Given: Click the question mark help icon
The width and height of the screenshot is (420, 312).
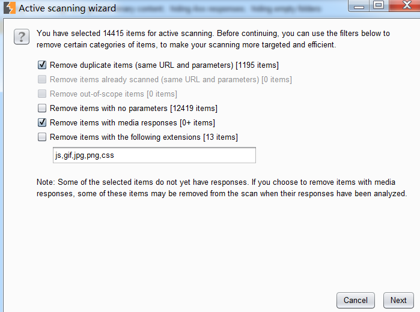Looking at the screenshot, I should point(22,38).
